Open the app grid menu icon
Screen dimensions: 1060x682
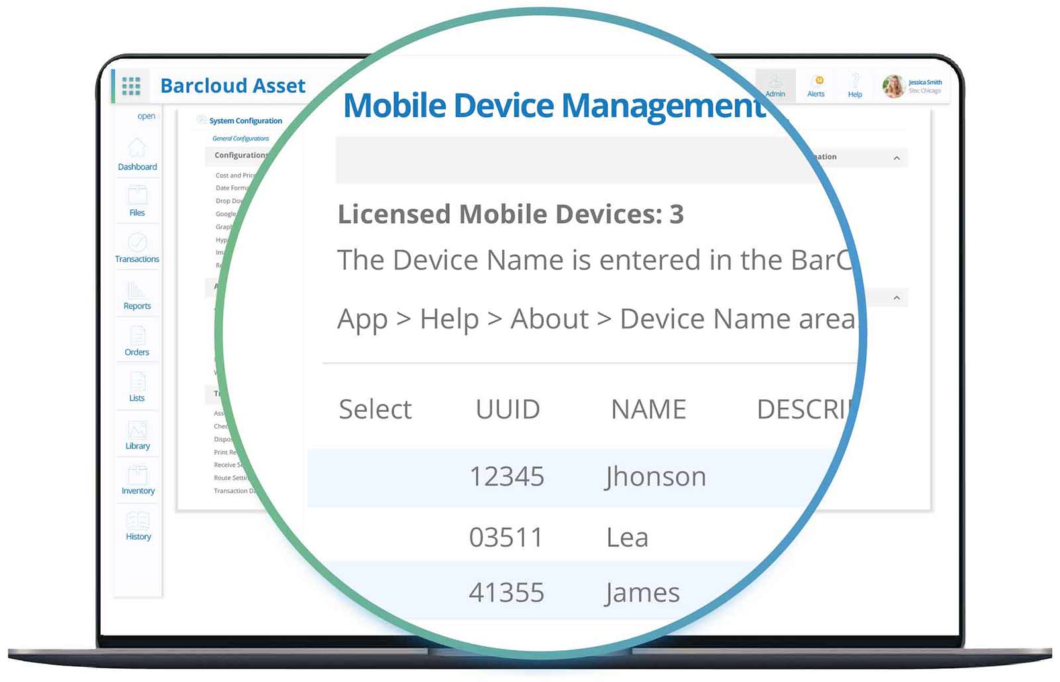(131, 86)
